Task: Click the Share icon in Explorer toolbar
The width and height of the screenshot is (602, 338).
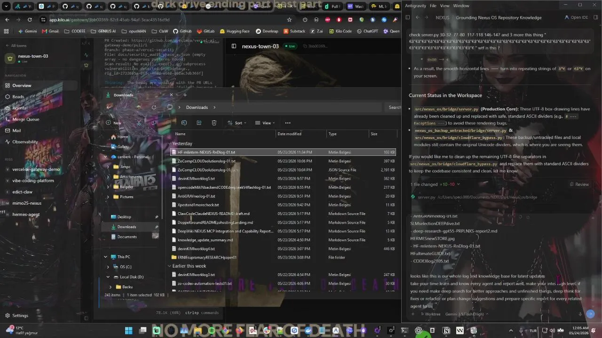Action: tap(199, 123)
